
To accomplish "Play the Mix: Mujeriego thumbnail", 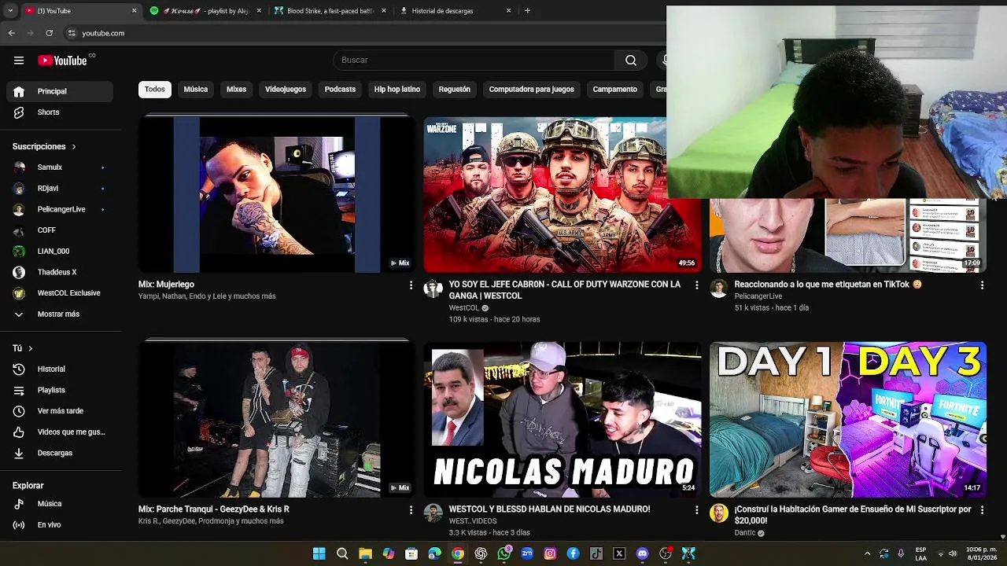I will point(276,195).
